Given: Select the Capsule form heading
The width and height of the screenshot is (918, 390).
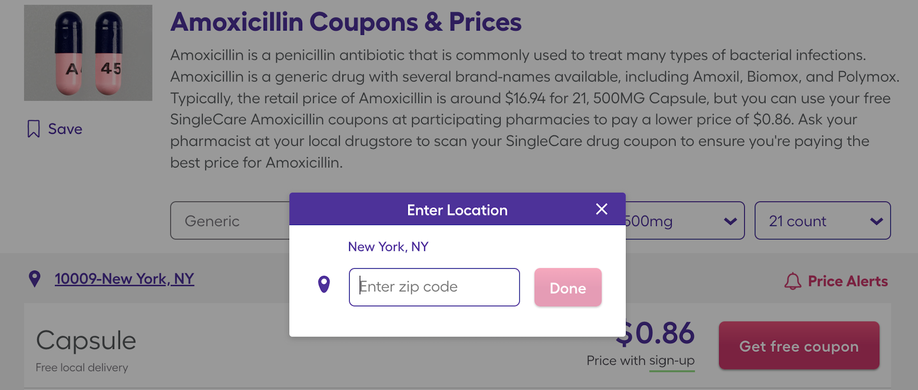Looking at the screenshot, I should pos(86,340).
